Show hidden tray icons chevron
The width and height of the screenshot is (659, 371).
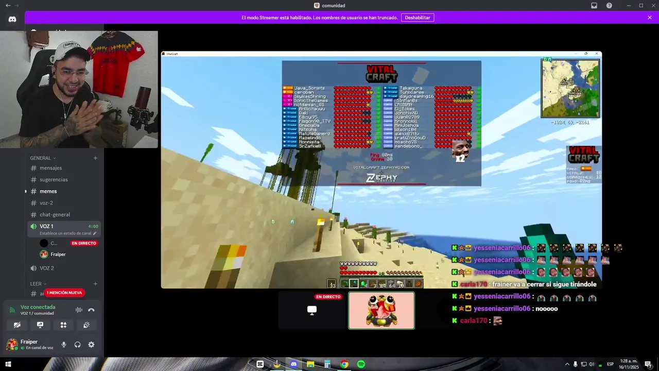[567, 364]
